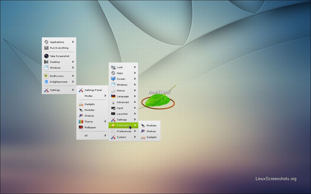Click the Bodhi Linux leaf icon in menu

46,76
